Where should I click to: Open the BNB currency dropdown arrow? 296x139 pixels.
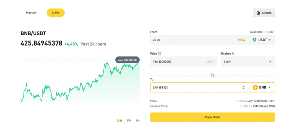tap(270, 87)
